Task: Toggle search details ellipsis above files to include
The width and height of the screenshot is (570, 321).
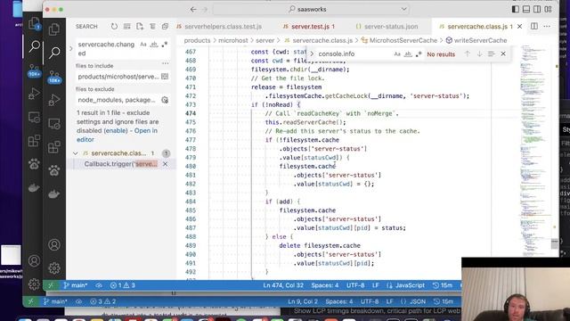Action: pos(166,63)
